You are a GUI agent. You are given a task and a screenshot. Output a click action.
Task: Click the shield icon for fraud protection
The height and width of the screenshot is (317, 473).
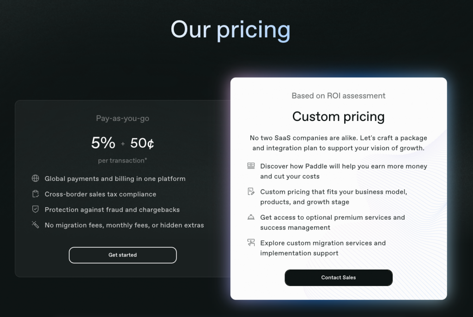click(35, 209)
